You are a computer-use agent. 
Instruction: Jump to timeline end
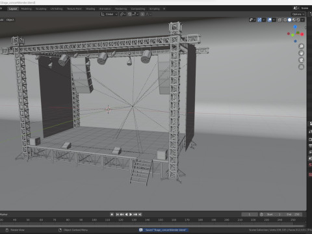click(x=140, y=214)
